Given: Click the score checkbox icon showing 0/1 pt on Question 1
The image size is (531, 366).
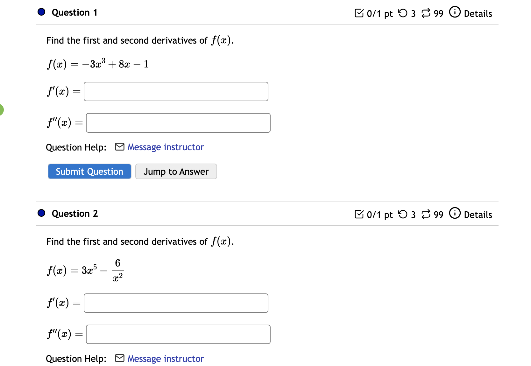Looking at the screenshot, I should tap(359, 13).
